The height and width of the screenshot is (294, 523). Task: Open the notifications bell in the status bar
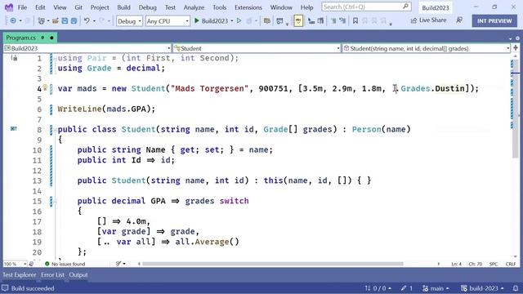point(516,288)
